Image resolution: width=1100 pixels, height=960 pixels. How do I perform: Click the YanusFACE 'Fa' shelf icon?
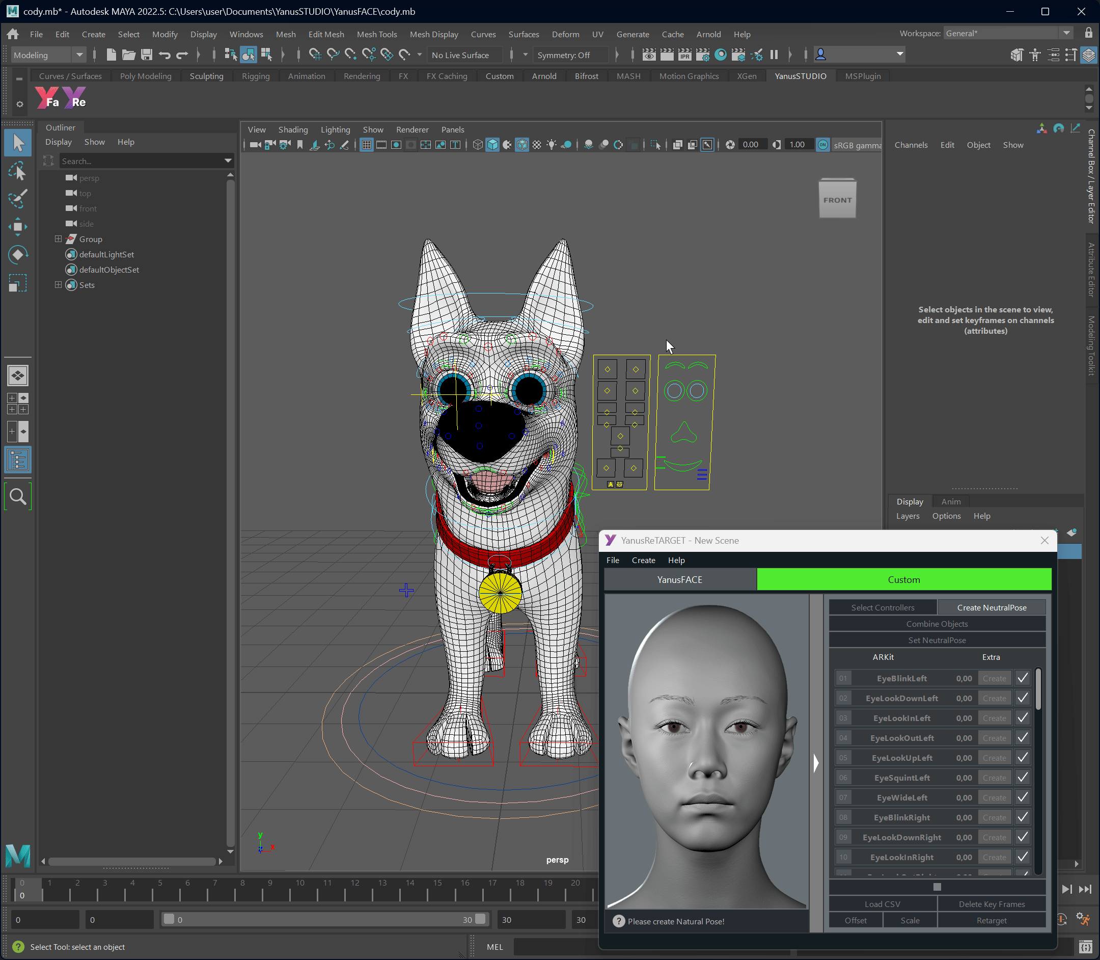pos(47,98)
